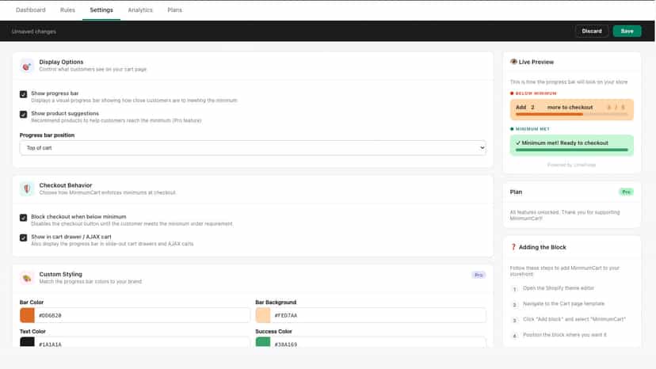Switch to the Rules tab

pos(67,10)
